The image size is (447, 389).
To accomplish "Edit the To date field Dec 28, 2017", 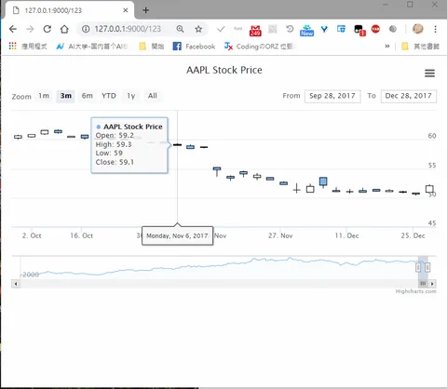I will (x=409, y=96).
